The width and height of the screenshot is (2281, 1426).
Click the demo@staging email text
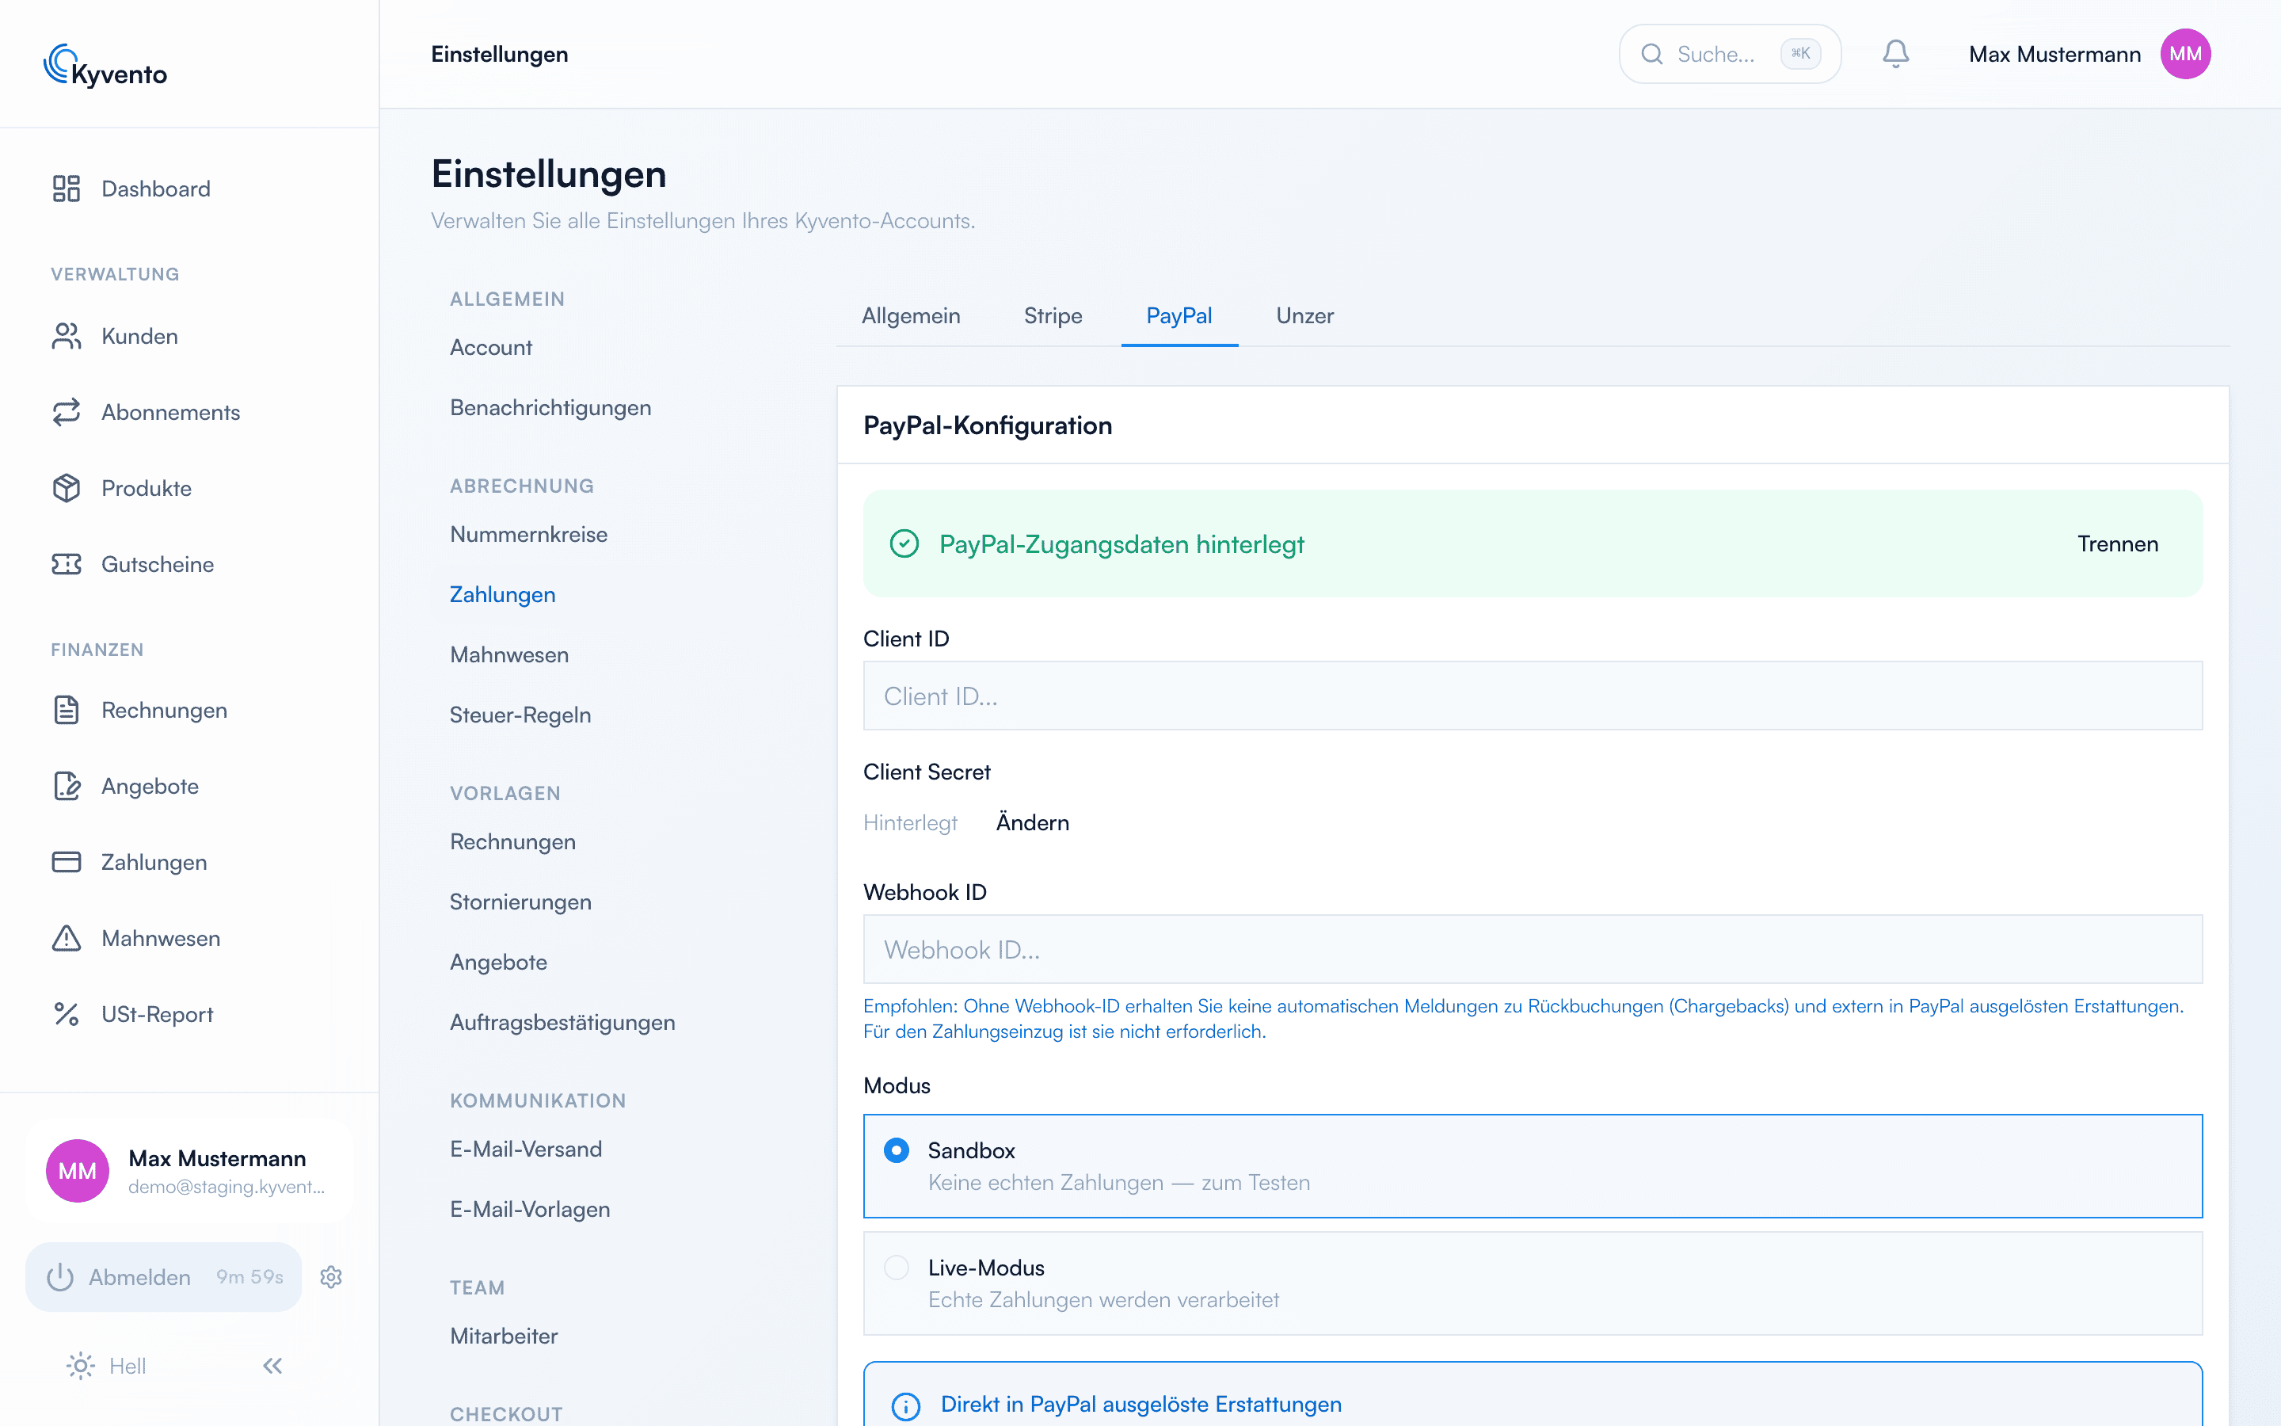click(227, 1187)
